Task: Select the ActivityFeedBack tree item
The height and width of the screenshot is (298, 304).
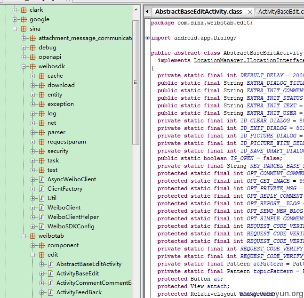Action: coord(79,292)
